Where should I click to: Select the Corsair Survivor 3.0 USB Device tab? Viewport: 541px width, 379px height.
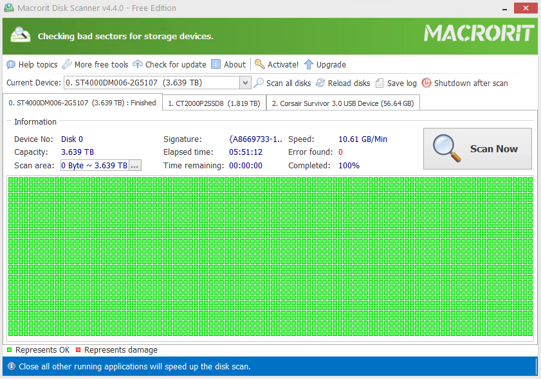(x=343, y=103)
